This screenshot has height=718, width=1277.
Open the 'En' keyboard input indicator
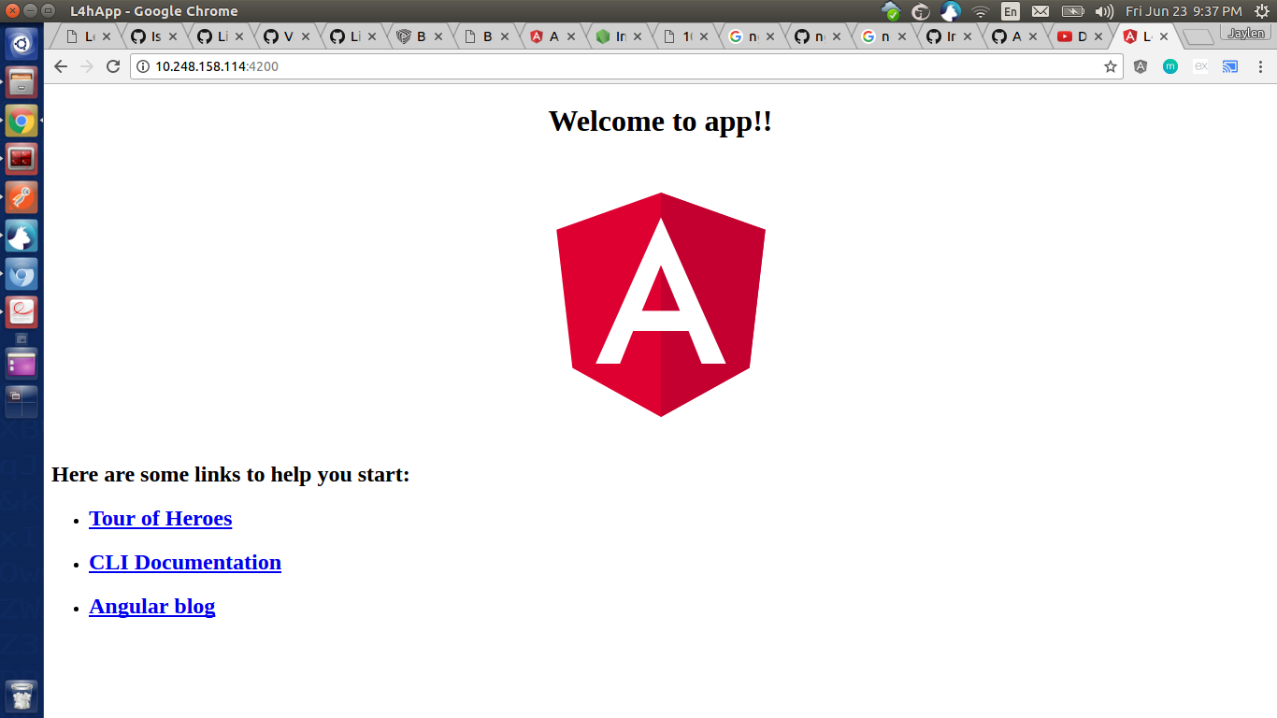[1011, 11]
